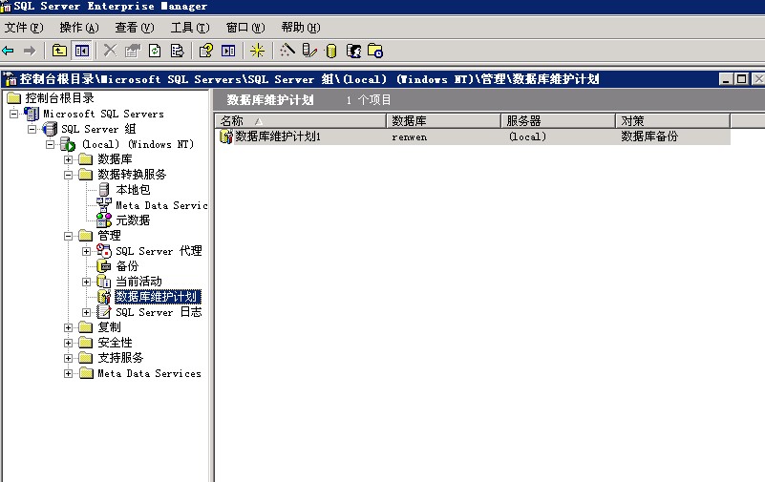The image size is (765, 482).
Task: Click the 数据库维护计划1 row icon
Action: 226,136
